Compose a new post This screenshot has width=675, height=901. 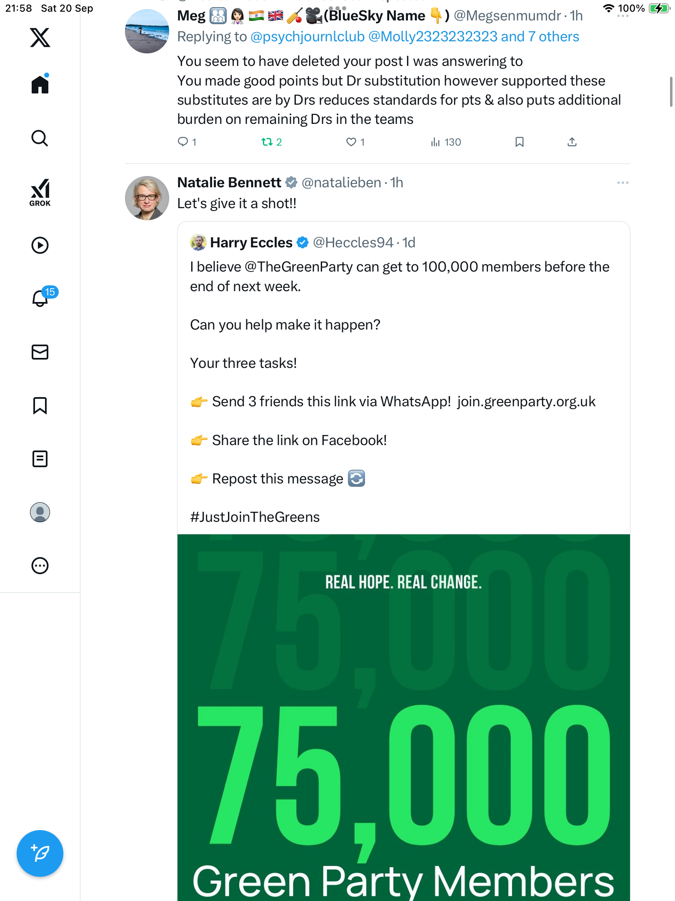tap(40, 853)
